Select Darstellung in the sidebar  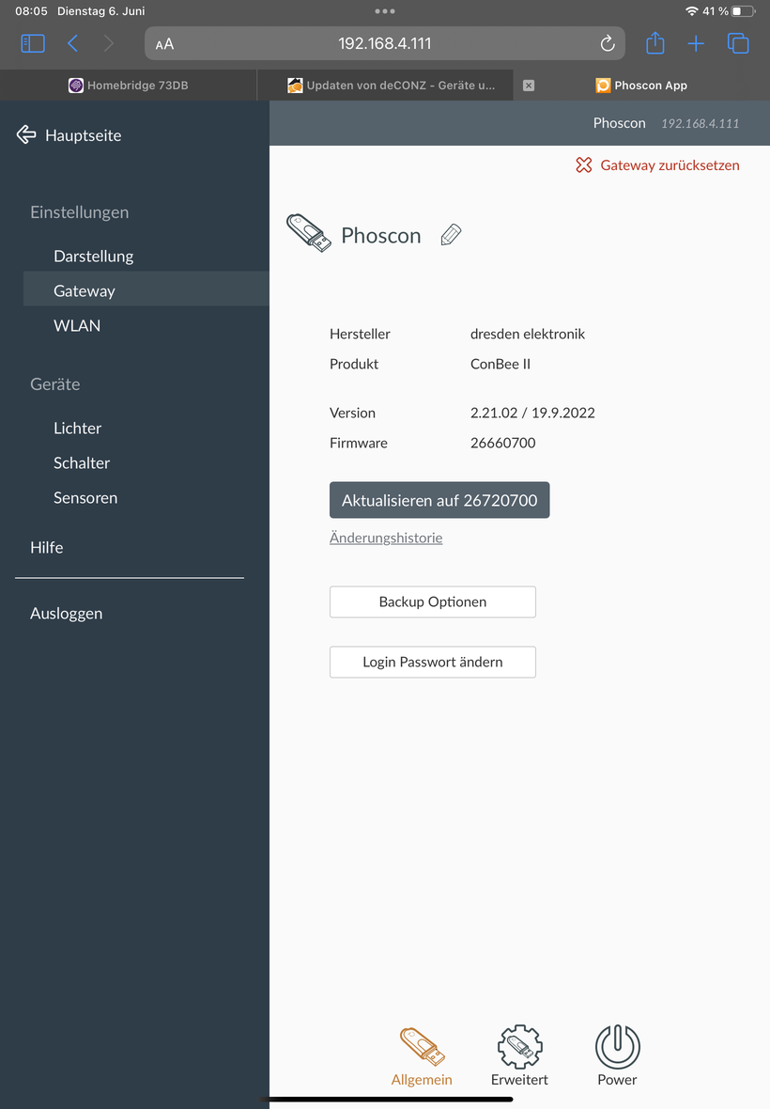point(94,256)
